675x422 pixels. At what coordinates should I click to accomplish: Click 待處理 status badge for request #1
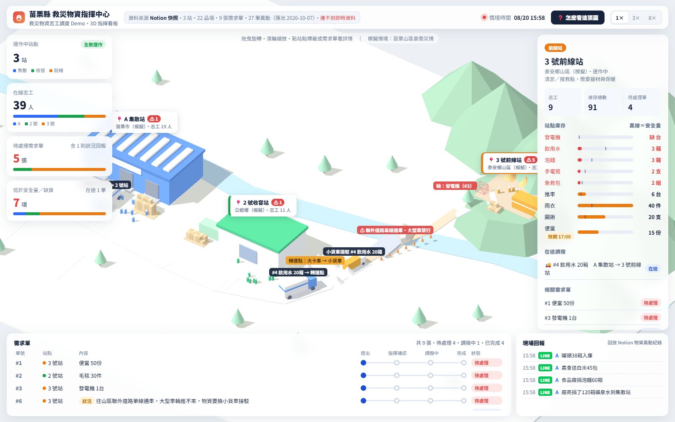tap(487, 363)
